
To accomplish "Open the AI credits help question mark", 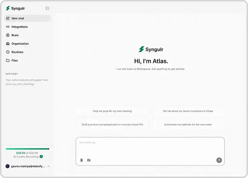I will [41, 156].
